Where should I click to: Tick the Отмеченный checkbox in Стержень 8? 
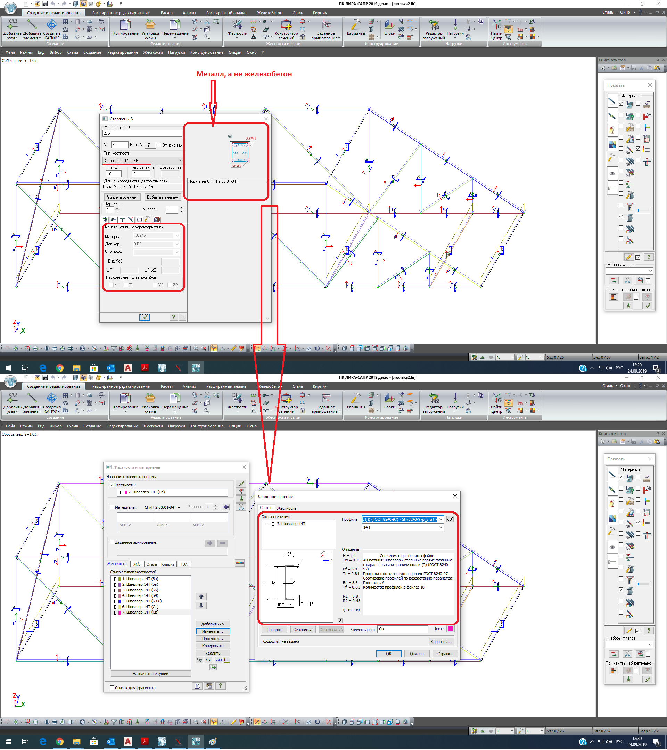coord(159,145)
